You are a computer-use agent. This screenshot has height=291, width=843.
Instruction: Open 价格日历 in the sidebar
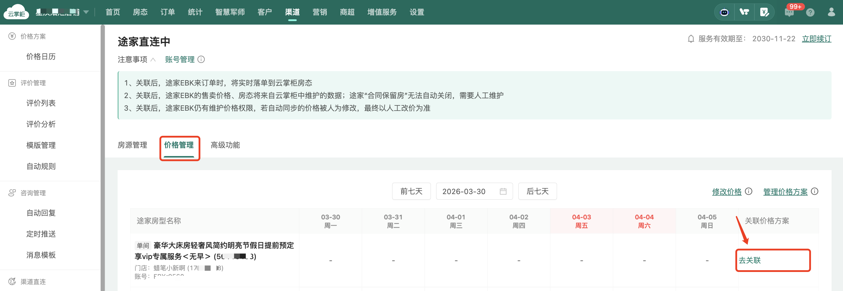41,57
